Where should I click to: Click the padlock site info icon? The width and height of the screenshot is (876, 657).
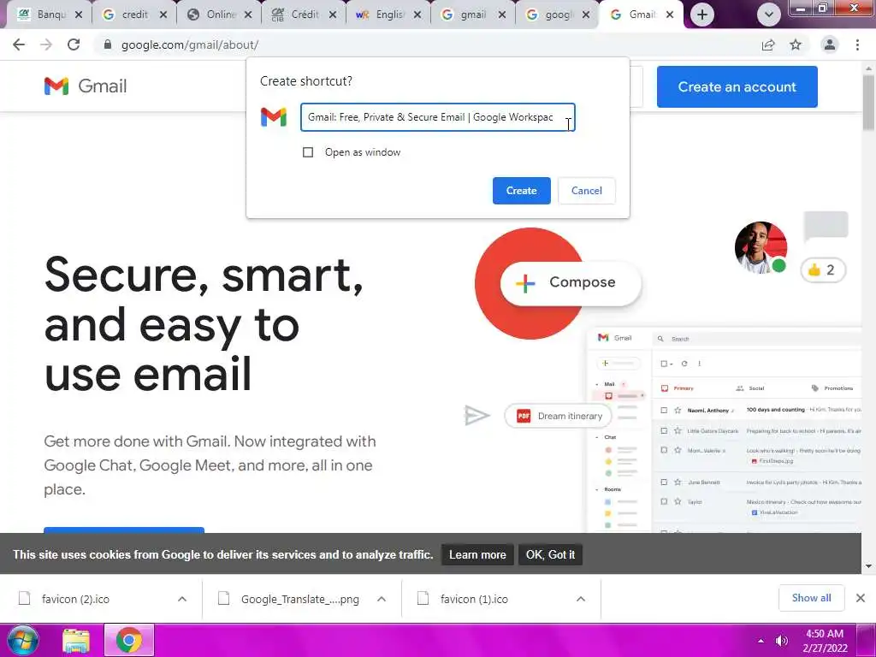tap(108, 44)
